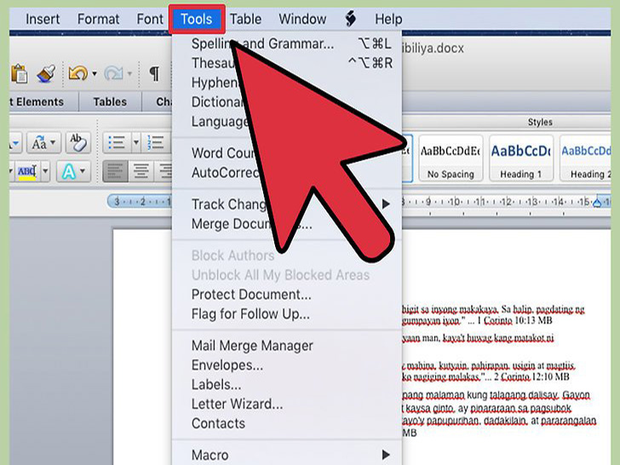Open Mail Merge Manager
The height and width of the screenshot is (465, 620).
pos(287,346)
